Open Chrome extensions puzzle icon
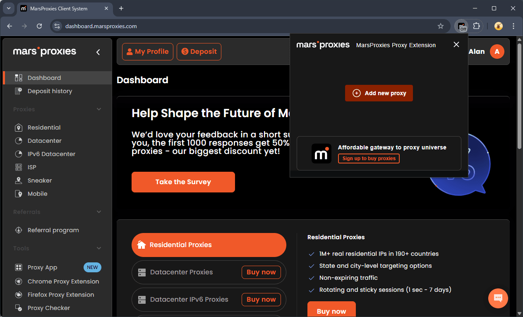523x317 pixels. (476, 26)
